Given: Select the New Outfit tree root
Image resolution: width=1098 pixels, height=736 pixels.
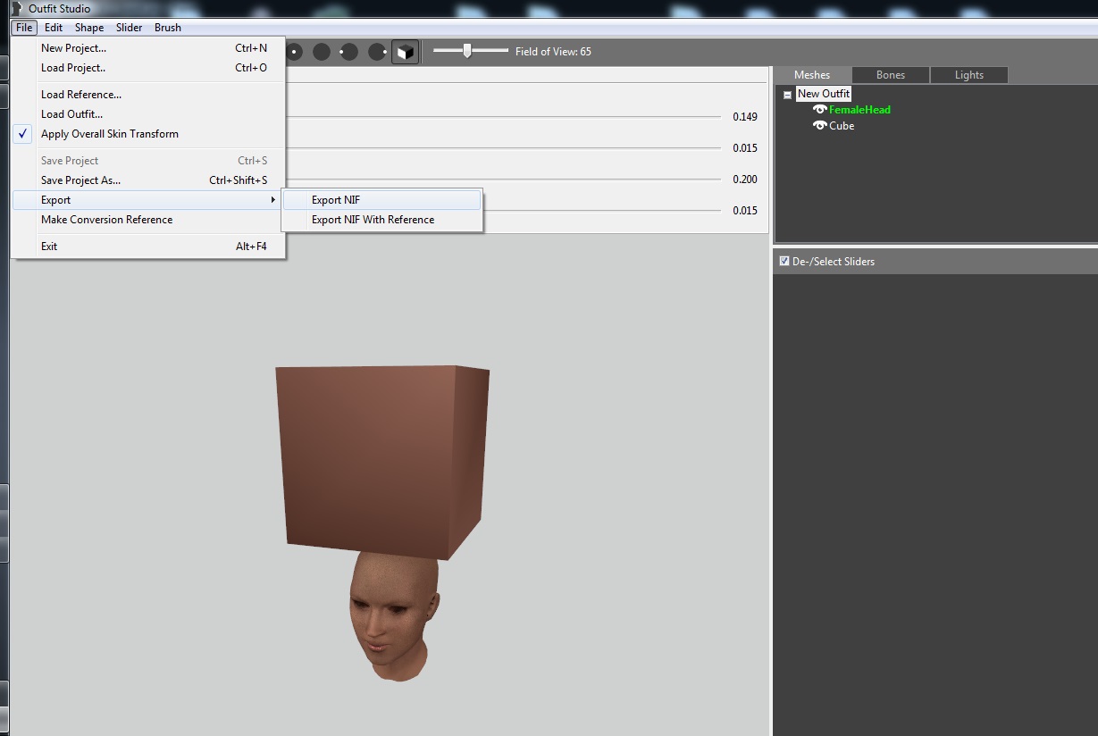Looking at the screenshot, I should (x=824, y=94).
